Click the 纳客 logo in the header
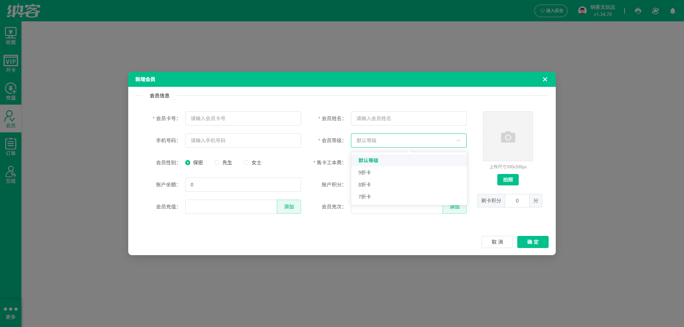This screenshot has height=327, width=684. (x=24, y=11)
